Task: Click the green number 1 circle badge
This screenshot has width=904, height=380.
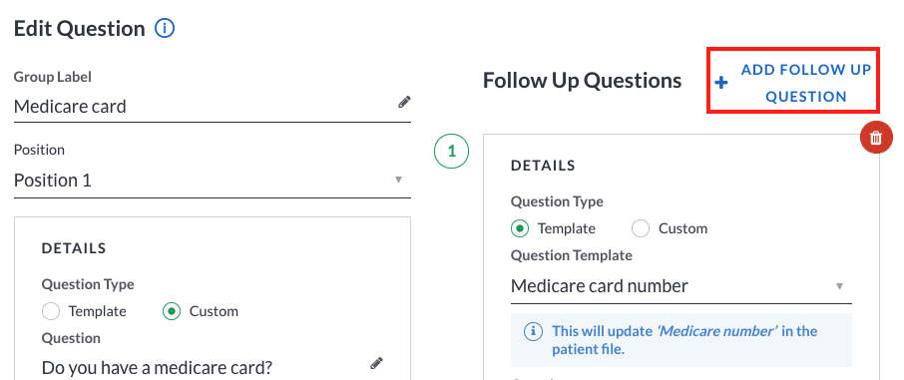Action: (x=451, y=151)
